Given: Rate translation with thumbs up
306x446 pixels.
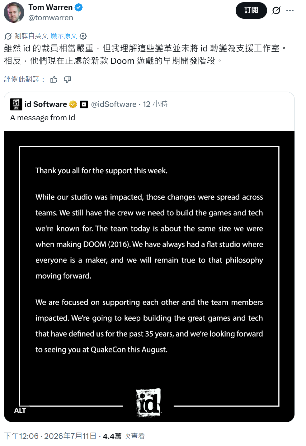Looking at the screenshot, I should point(54,79).
